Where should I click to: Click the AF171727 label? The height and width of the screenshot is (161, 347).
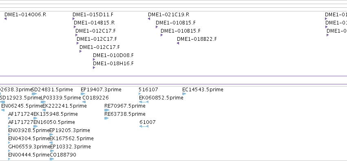pyautogui.click(x=20, y=122)
